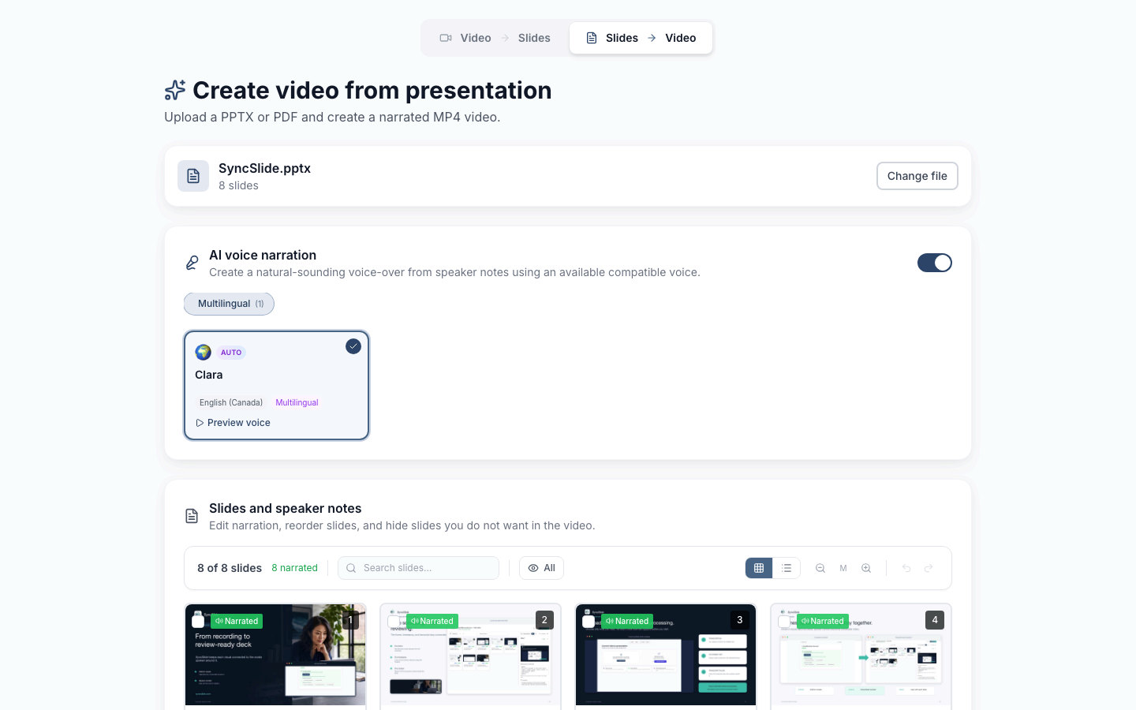Click the eye icon in the All filter
This screenshot has width=1136, height=710.
[533, 568]
